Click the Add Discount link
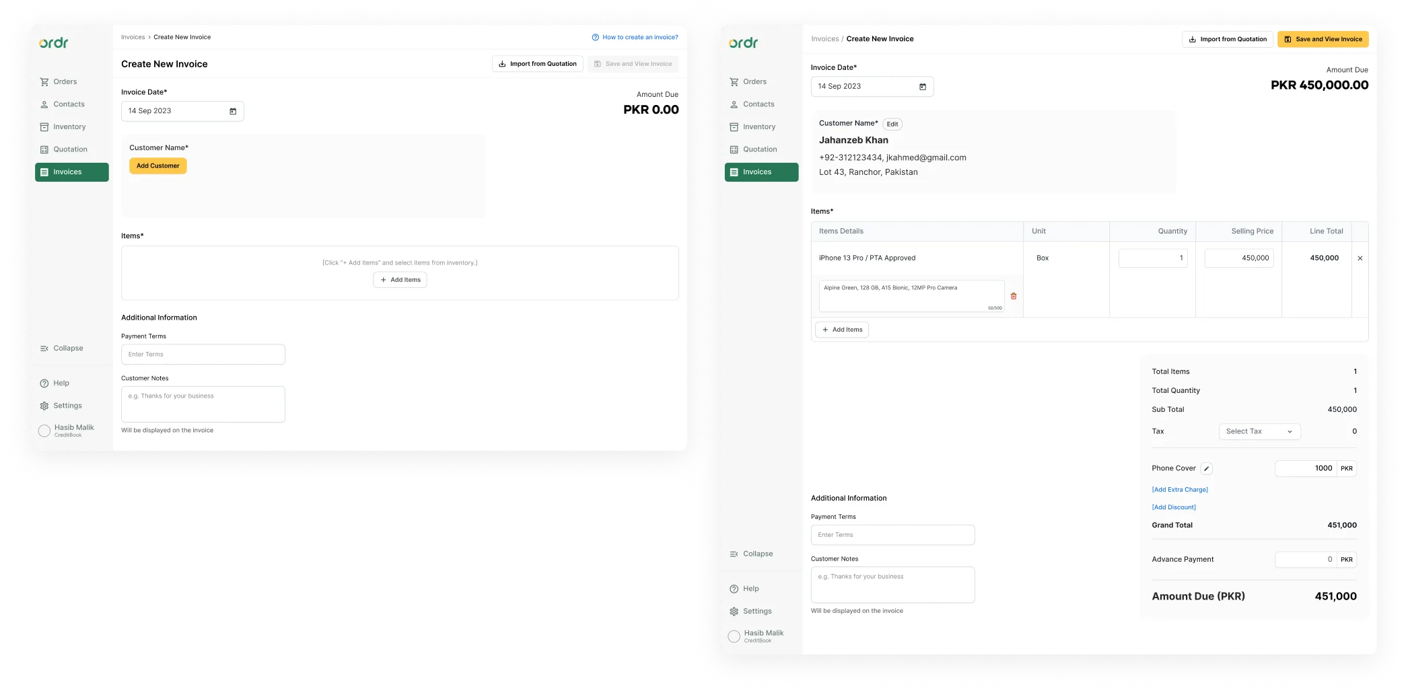The image size is (1408, 691). [1174, 507]
